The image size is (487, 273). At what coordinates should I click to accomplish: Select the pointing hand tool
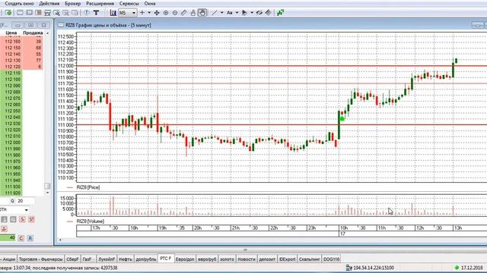coord(193,13)
